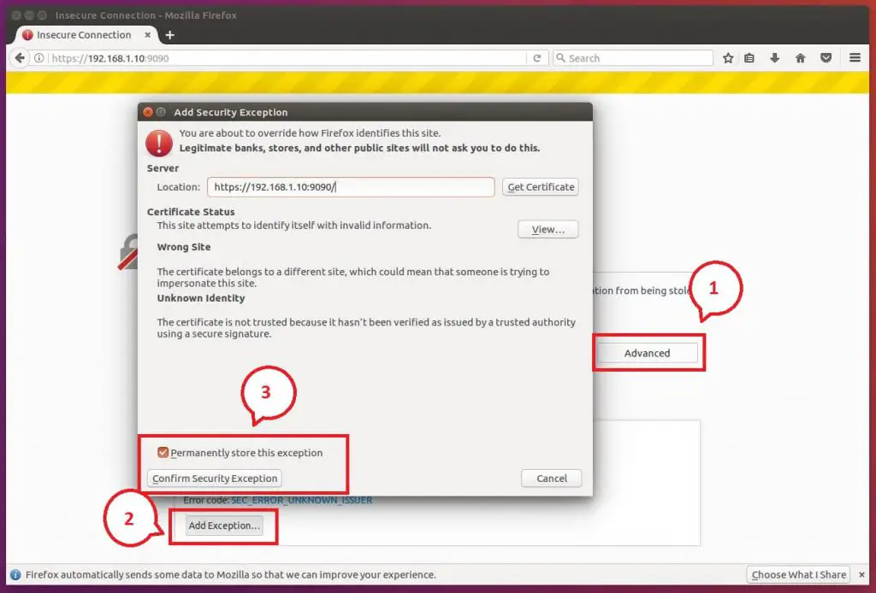The height and width of the screenshot is (593, 876).
Task: Close the Add Security Exception dialog window
Action: (x=148, y=112)
